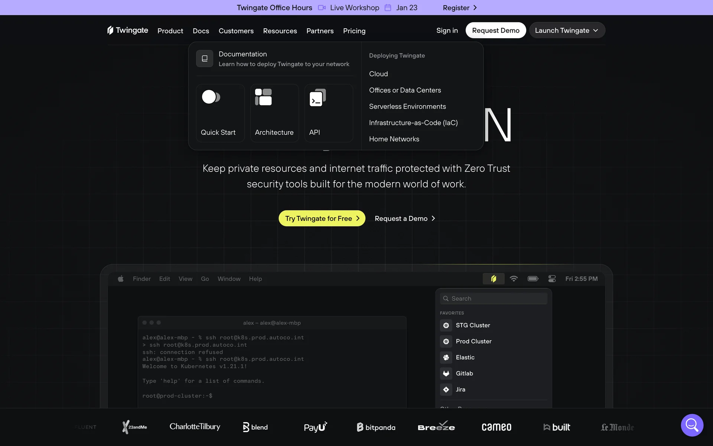Screen dimensions: 713x446
Task: Click the Search field in Twingate panel
Action: (x=494, y=298)
